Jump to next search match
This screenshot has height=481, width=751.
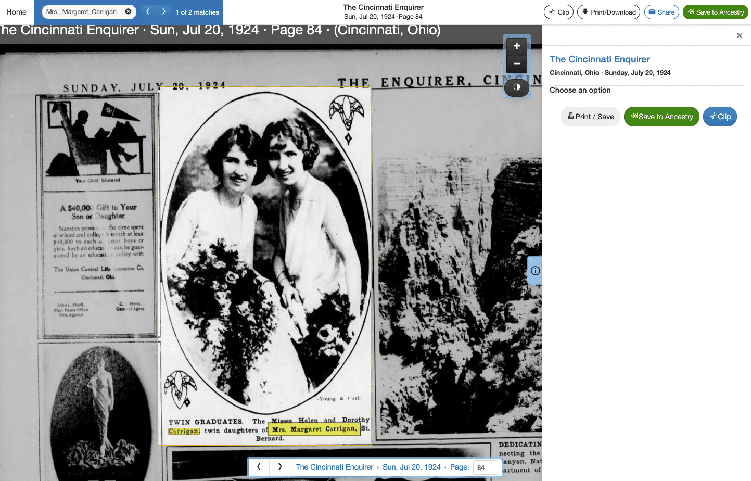pyautogui.click(x=164, y=11)
